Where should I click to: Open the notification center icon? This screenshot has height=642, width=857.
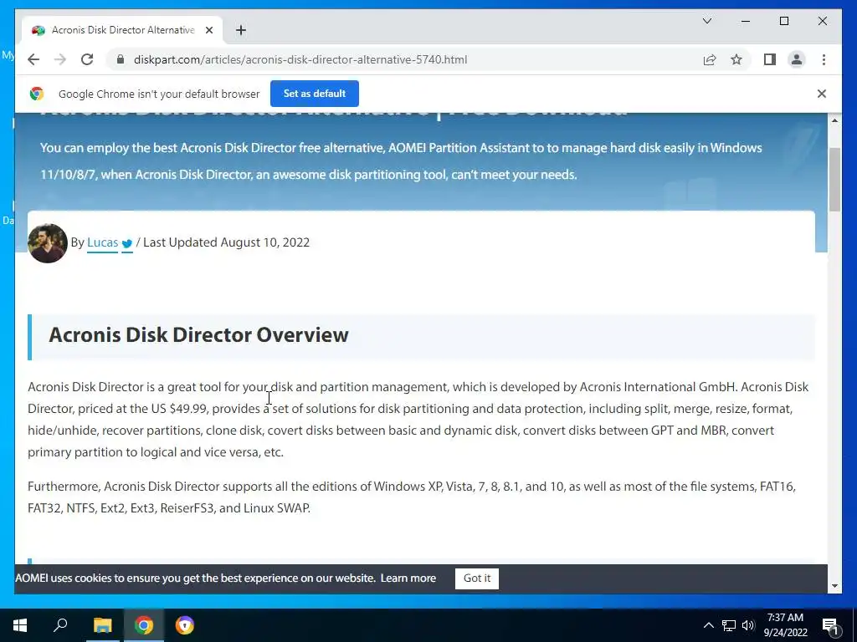(x=830, y=626)
